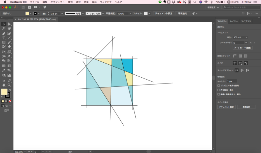
Task: Swap fill and stroke colors arrow
Action: pos(10,90)
